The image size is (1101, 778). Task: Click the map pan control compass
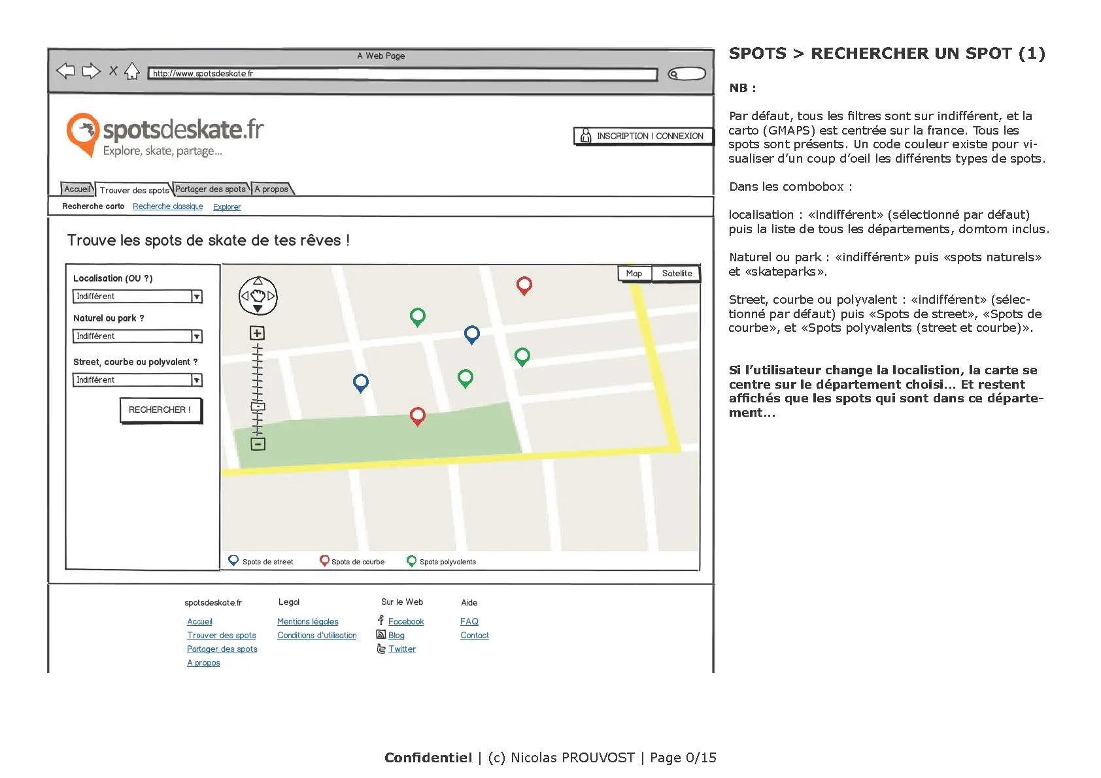pos(258,296)
